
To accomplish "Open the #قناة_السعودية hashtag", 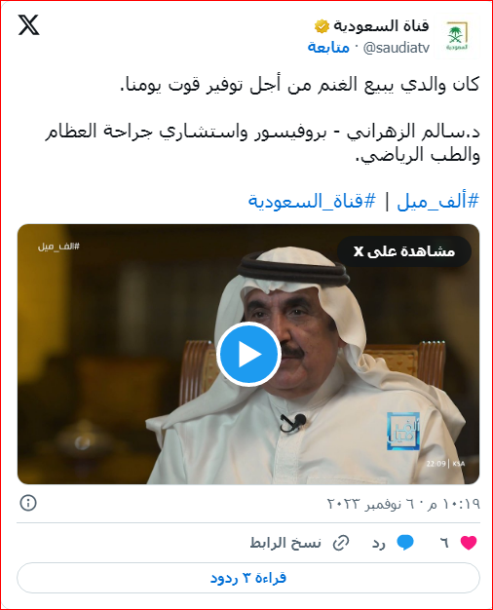I will click(312, 202).
